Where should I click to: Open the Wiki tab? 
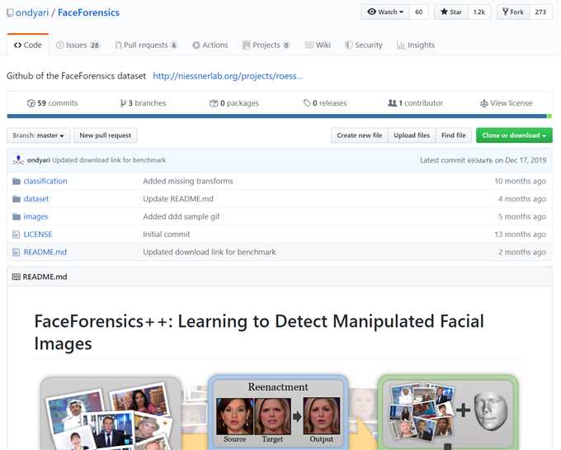318,45
